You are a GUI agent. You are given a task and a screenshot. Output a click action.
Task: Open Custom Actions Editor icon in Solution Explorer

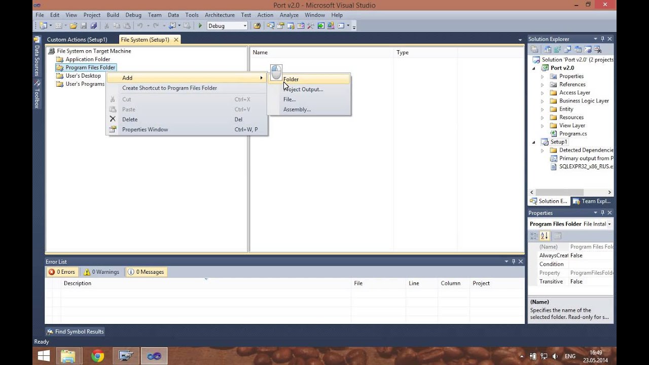click(588, 50)
